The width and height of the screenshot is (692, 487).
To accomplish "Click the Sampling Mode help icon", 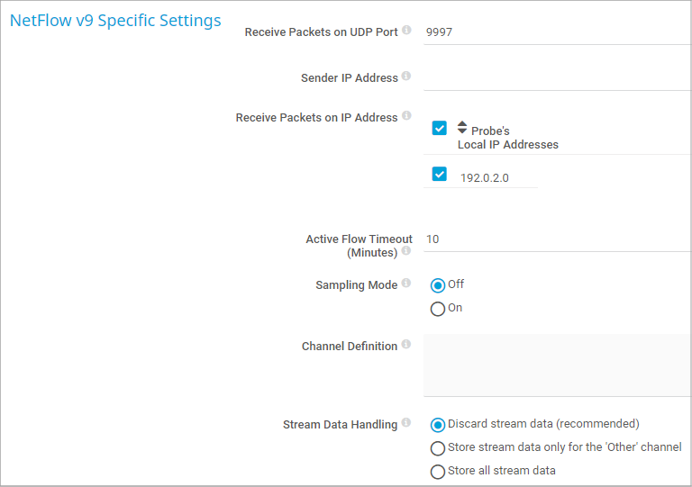I will tap(406, 284).
